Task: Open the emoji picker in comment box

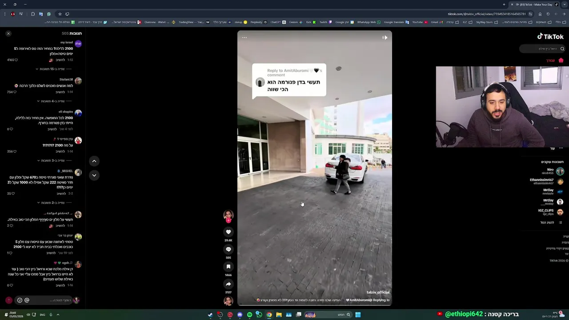Action: pyautogui.click(x=20, y=300)
